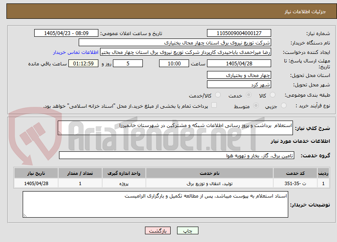The width and height of the screenshot is (337, 242).
Task: Click the delivery province field چهار محال و بختیاری
Action: tap(239, 75)
